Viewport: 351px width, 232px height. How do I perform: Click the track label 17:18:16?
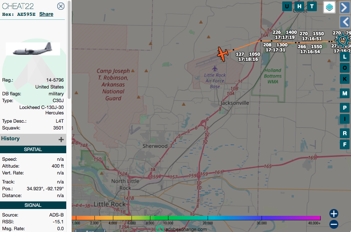(248, 59)
